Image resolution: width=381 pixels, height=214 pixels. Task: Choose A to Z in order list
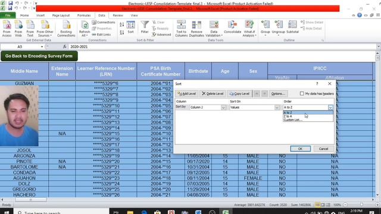[x=308, y=112]
